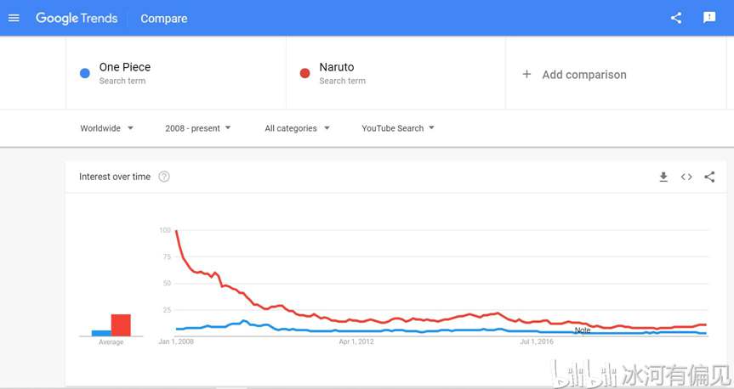
Task: Click the blue One Piece color dot
Action: coord(85,73)
